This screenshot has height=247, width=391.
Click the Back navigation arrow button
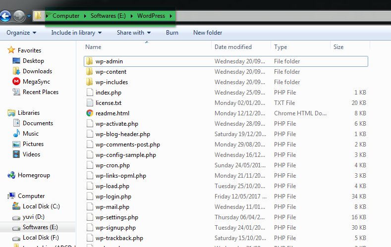click(x=5, y=16)
